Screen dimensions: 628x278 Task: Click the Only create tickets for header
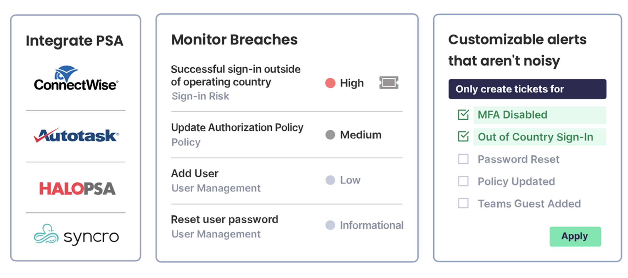tap(527, 89)
